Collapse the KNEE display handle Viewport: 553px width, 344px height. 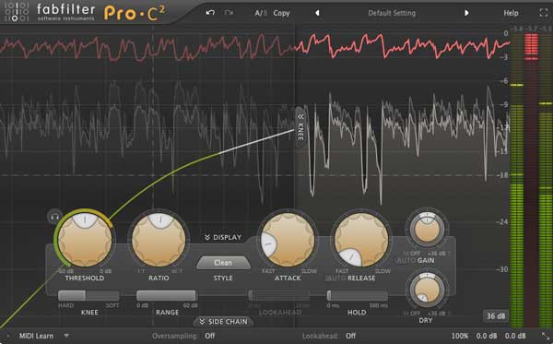[x=300, y=126]
